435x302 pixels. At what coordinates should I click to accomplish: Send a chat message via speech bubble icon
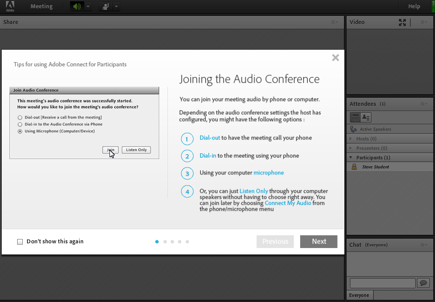(x=423, y=283)
